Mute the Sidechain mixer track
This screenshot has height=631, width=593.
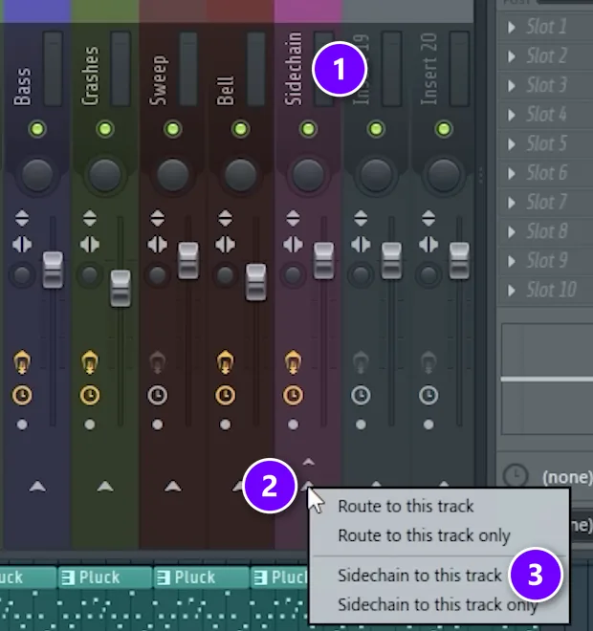pos(308,129)
